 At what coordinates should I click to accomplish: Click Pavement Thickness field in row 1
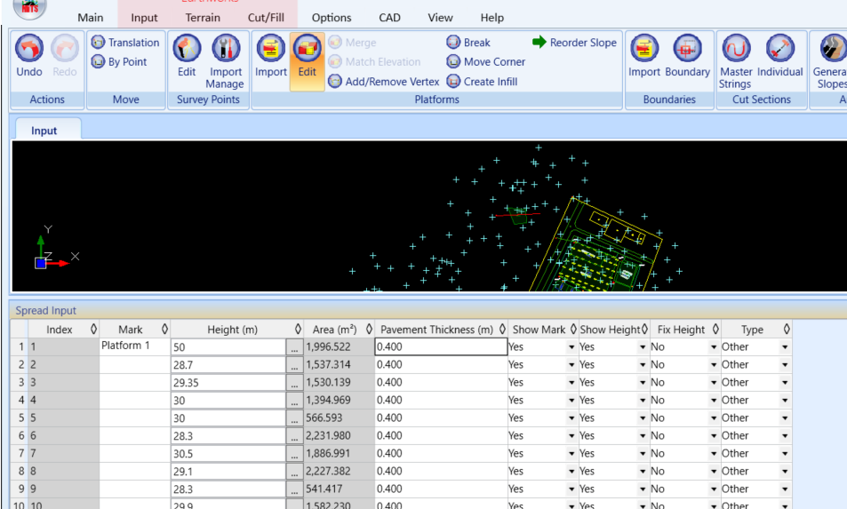(441, 346)
